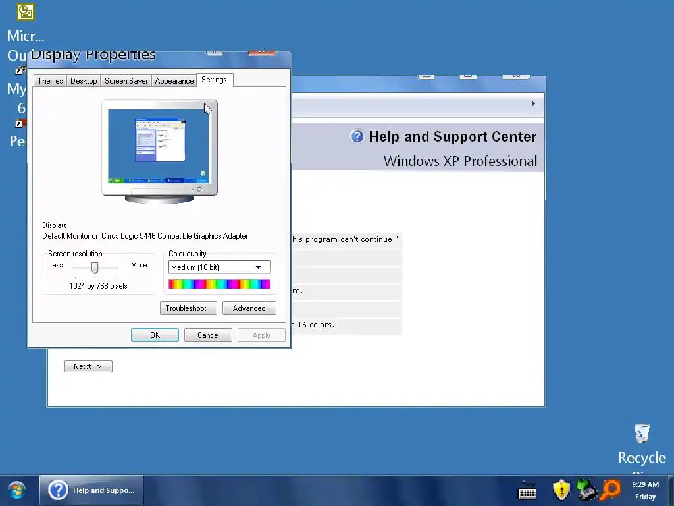Click the screen resolution slider thumb
Image resolution: width=674 pixels, height=506 pixels.
[95, 268]
